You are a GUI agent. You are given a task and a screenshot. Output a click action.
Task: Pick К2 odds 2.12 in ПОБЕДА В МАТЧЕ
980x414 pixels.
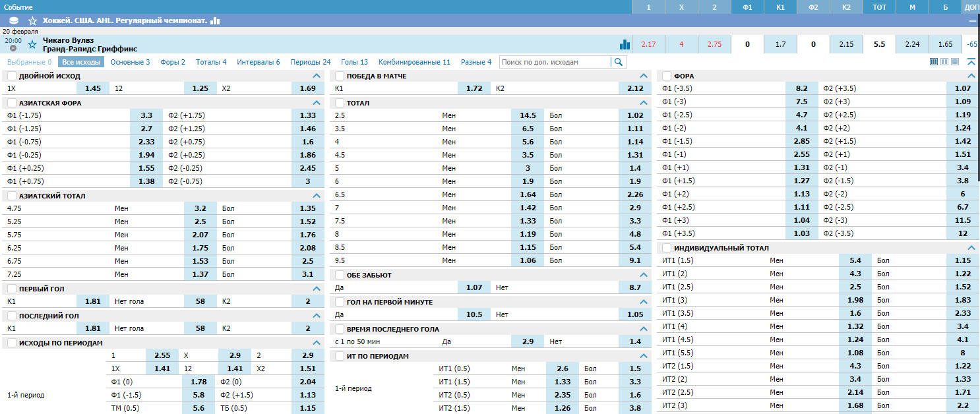635,88
